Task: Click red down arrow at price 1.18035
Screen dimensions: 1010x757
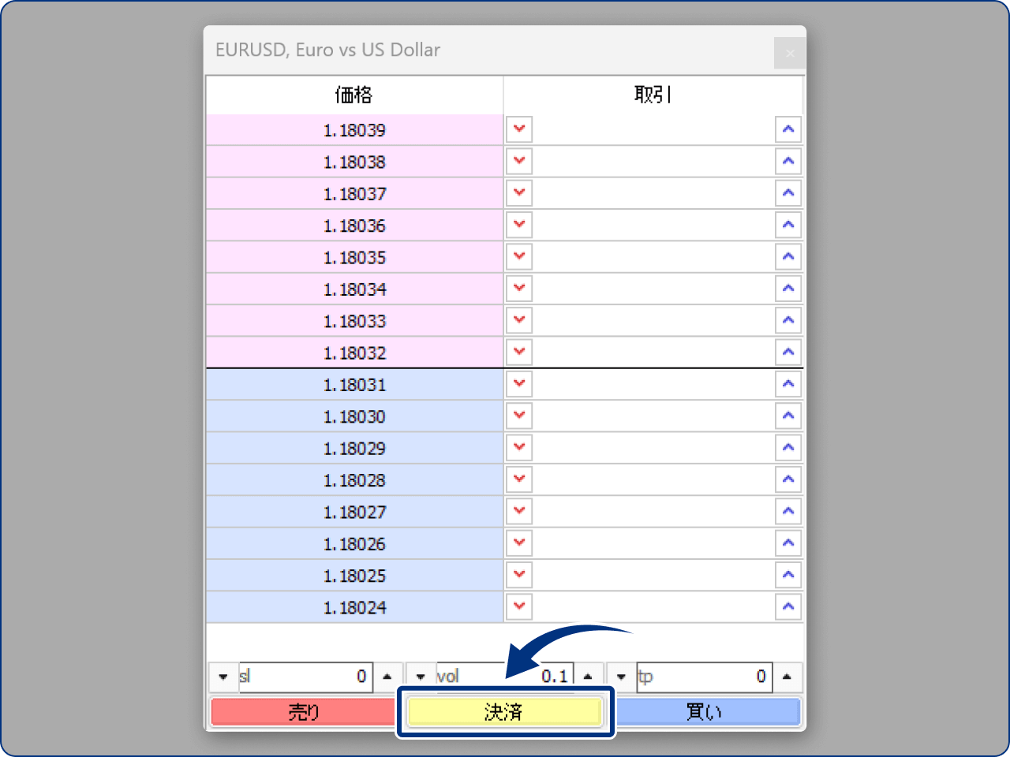Action: [519, 256]
